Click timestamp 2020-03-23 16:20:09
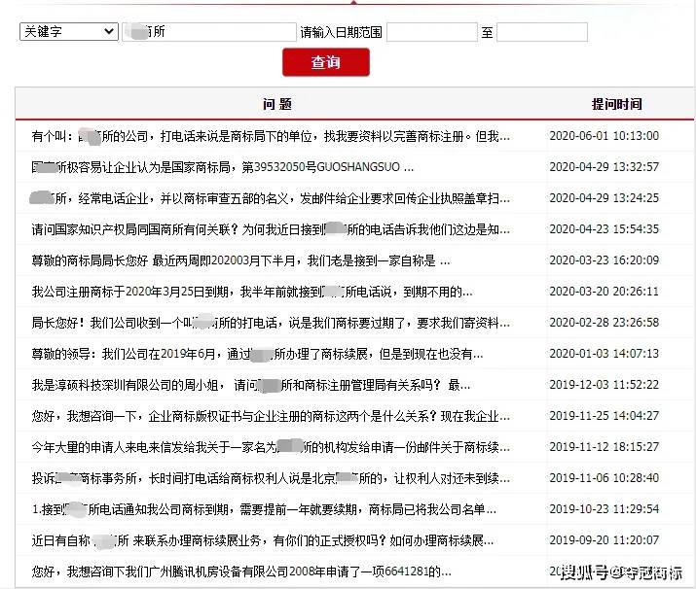Image resolution: width=696 pixels, height=589 pixels. pyautogui.click(x=604, y=260)
